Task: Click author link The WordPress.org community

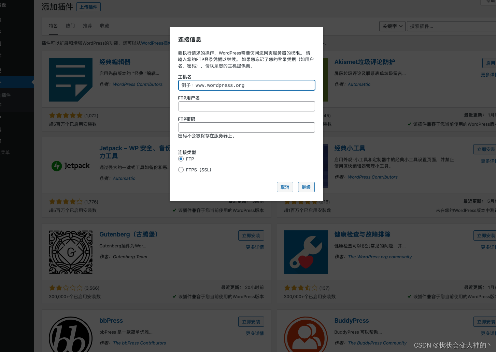Action: click(x=380, y=257)
